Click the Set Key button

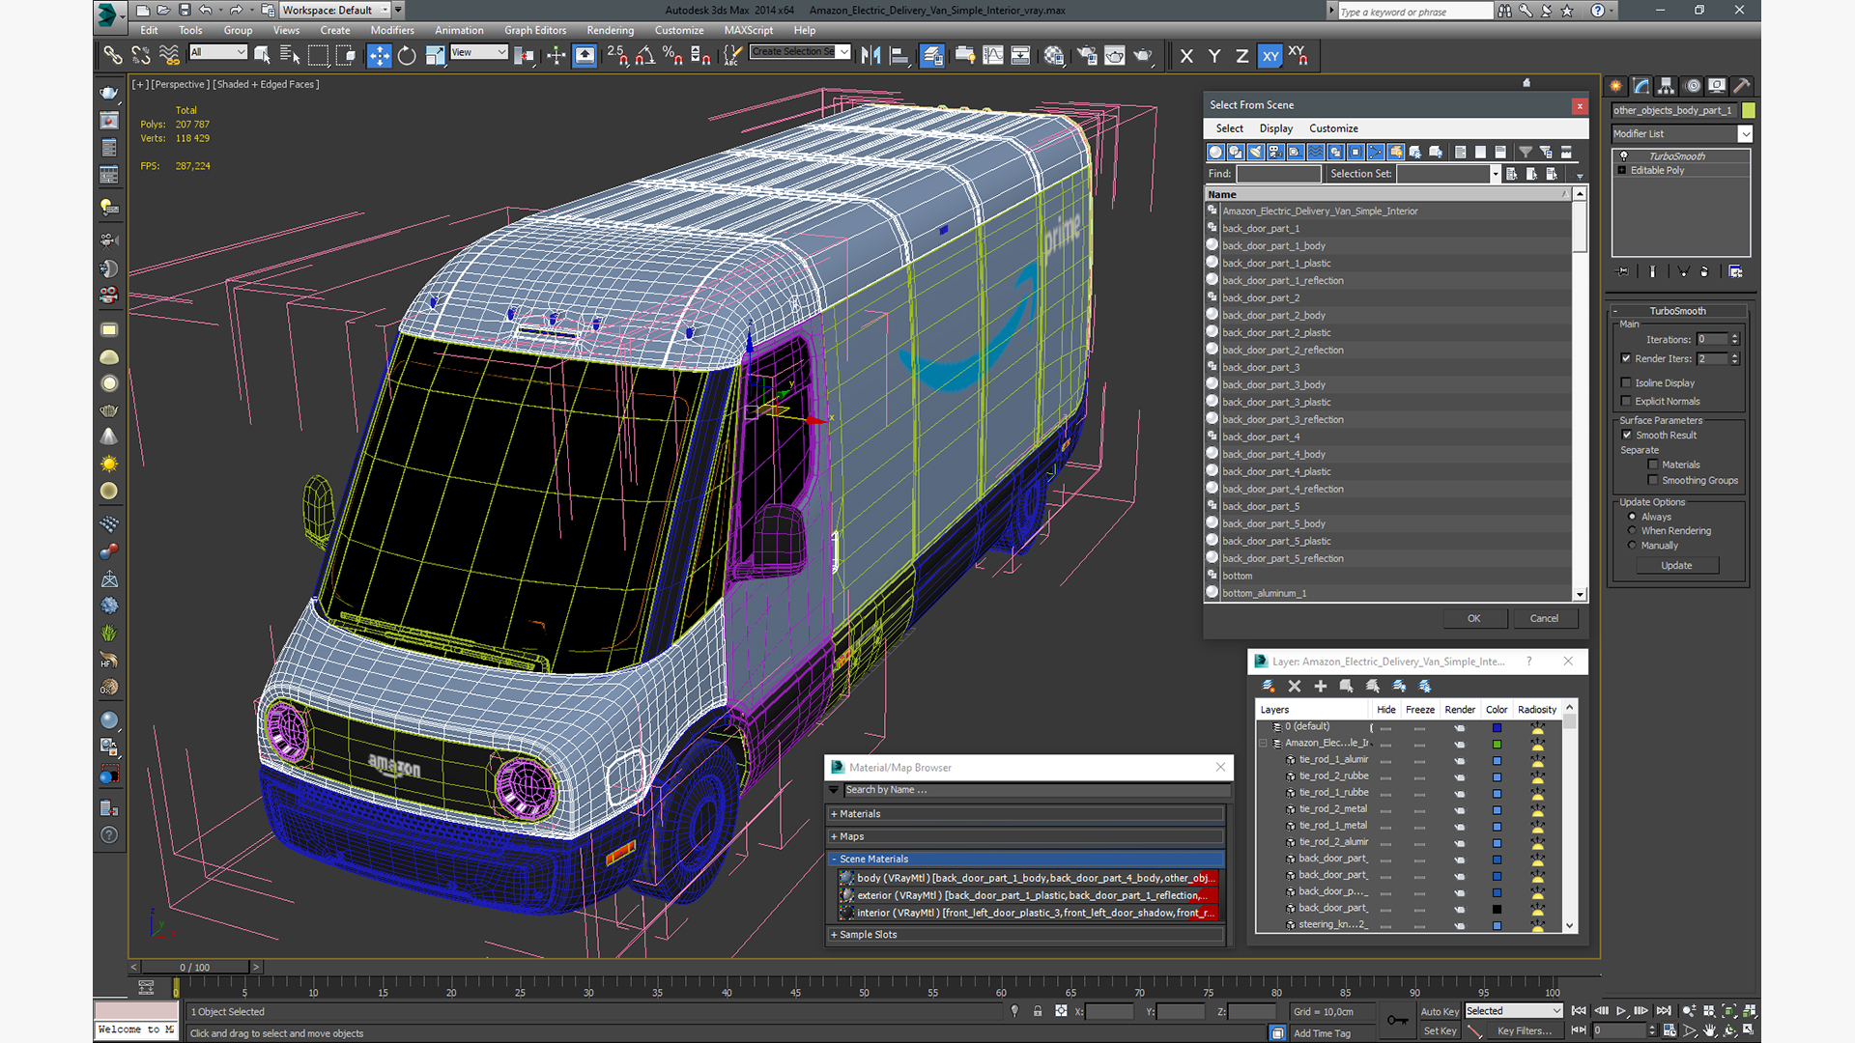pos(1440,1030)
